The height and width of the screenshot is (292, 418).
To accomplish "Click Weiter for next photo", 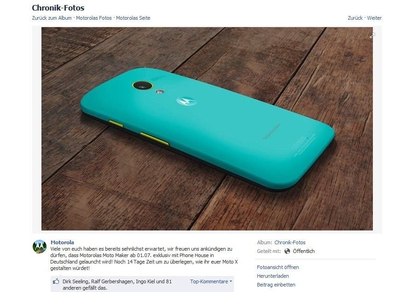I will coord(374,18).
